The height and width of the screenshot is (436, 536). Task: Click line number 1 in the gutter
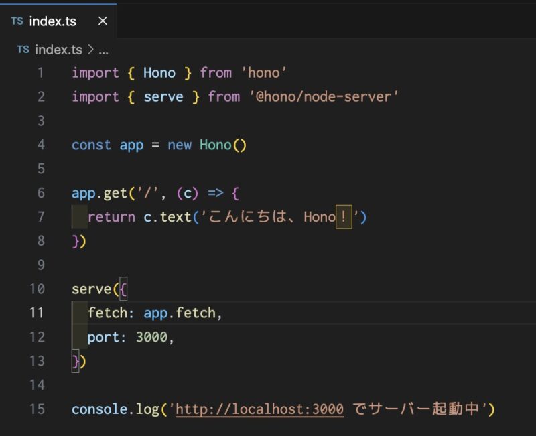41,73
